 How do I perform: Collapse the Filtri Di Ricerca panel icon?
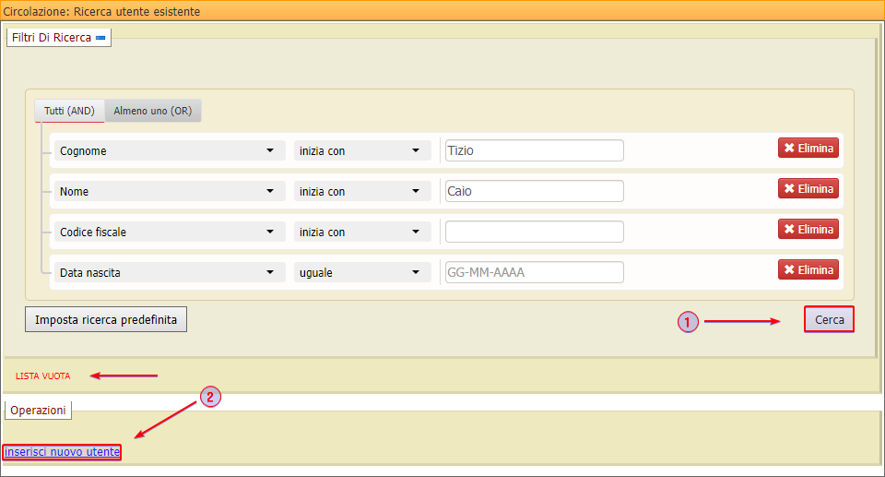point(100,38)
